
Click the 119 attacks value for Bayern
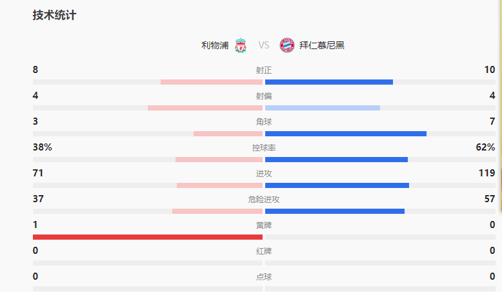coord(487,173)
